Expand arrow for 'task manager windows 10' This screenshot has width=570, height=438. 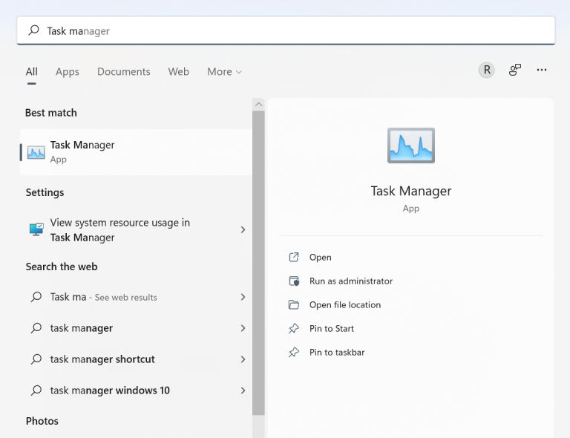[243, 390]
